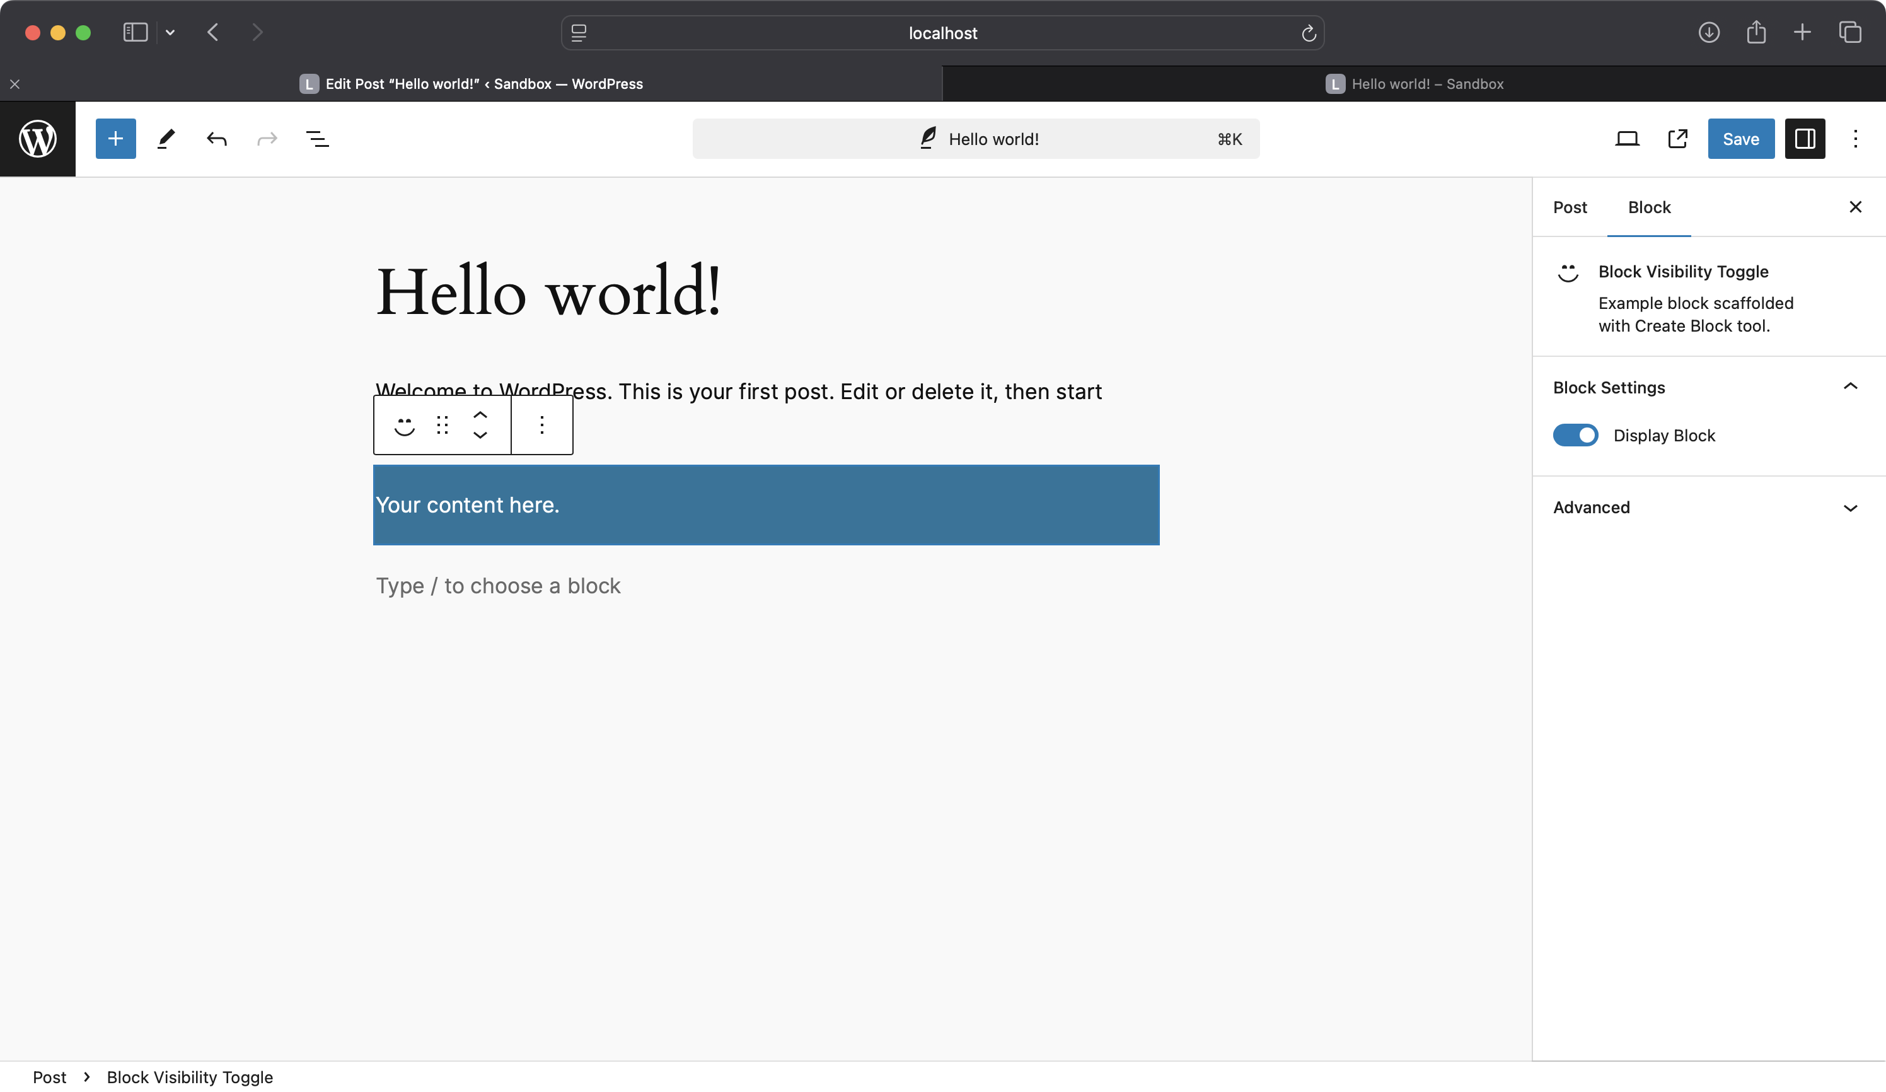Screen dimensions: 1886x1092
Task: Click the block transform emoji icon
Action: 403,425
